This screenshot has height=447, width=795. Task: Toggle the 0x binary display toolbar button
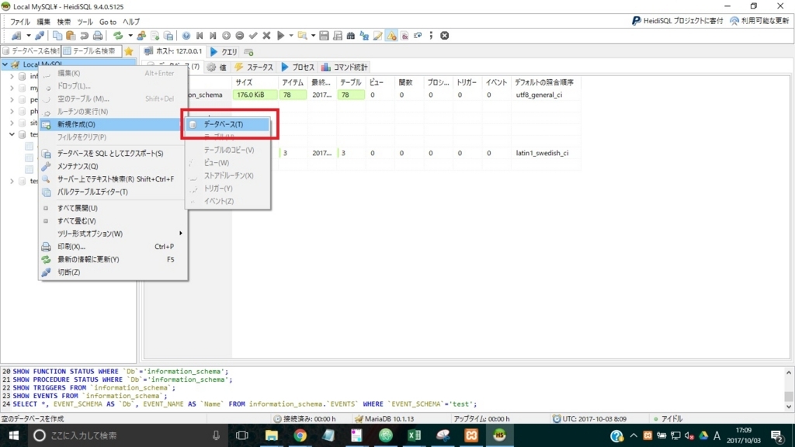404,36
